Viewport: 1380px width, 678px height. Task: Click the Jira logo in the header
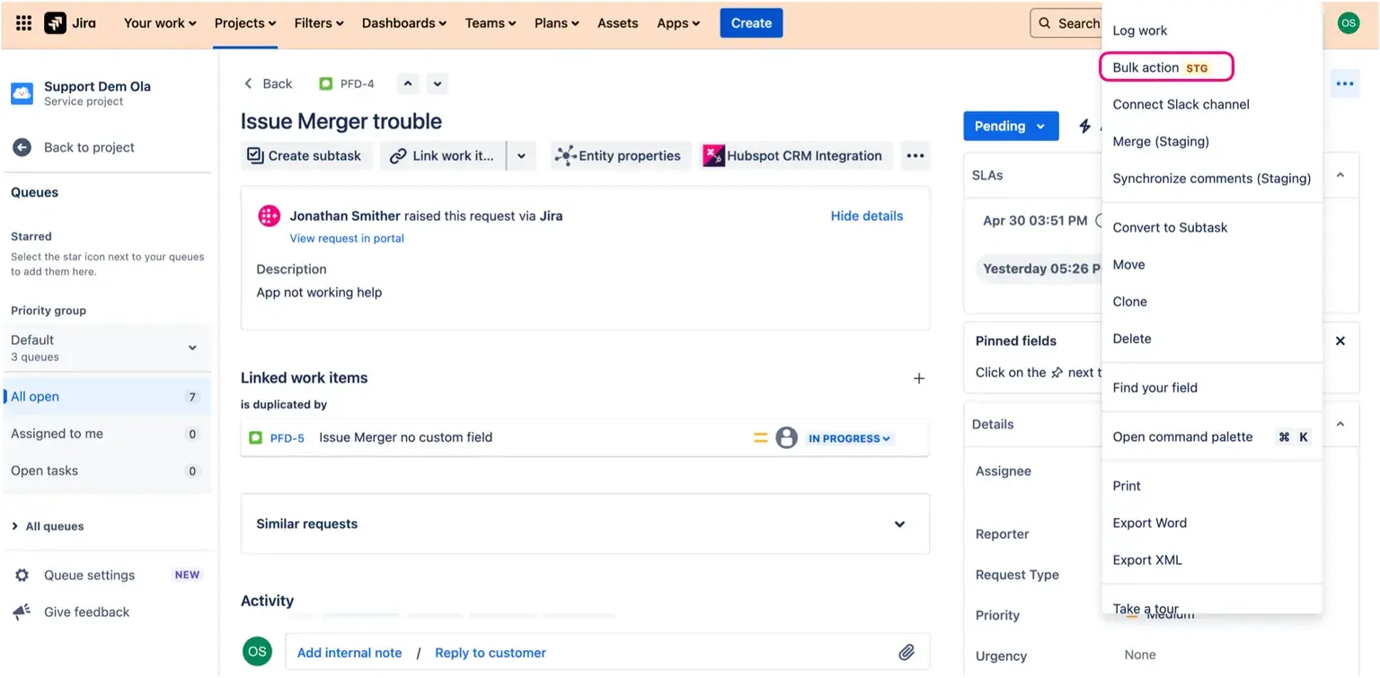(x=70, y=23)
